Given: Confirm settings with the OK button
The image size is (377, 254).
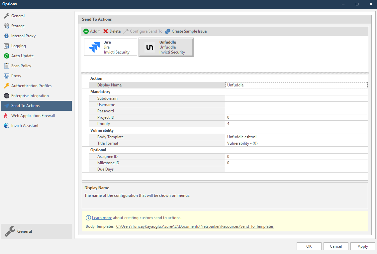Looking at the screenshot, I should [309, 246].
